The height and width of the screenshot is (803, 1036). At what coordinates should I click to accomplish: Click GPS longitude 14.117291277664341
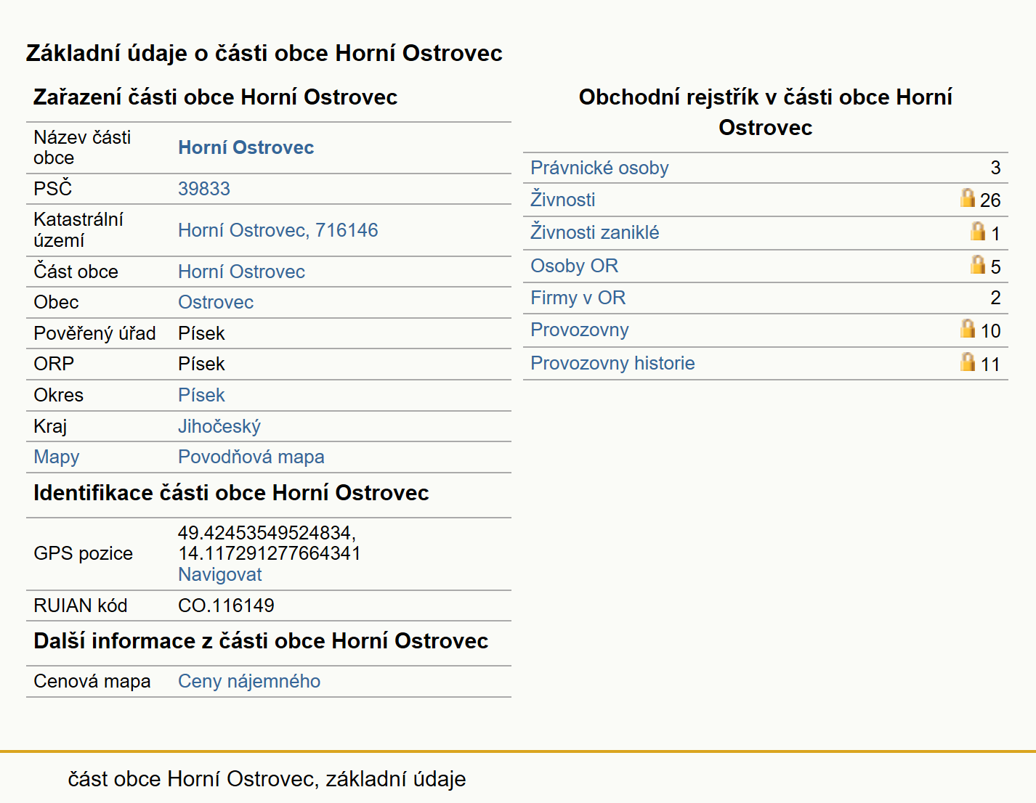coord(270,553)
